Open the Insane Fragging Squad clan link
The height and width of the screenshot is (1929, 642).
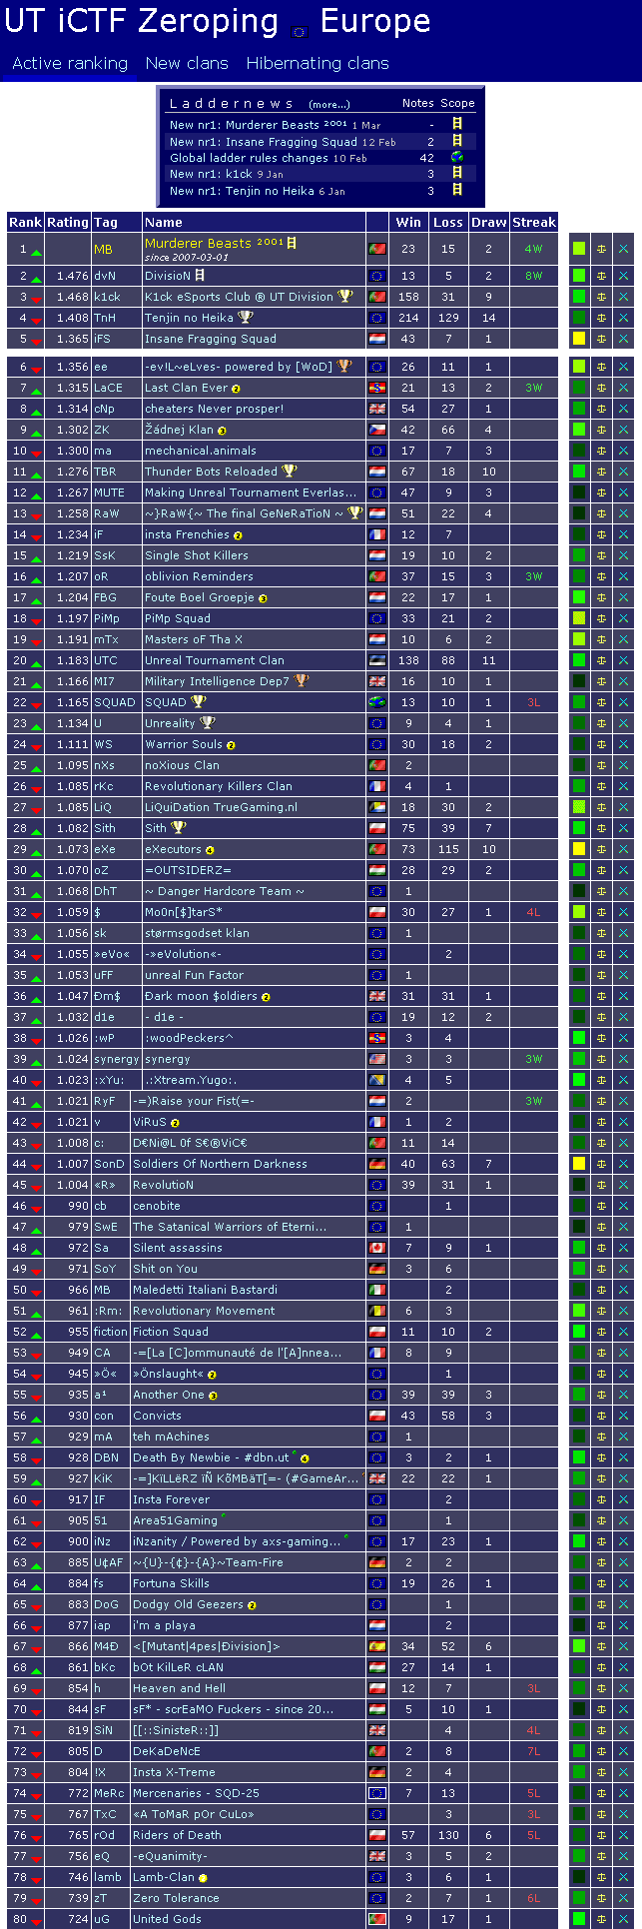click(211, 339)
